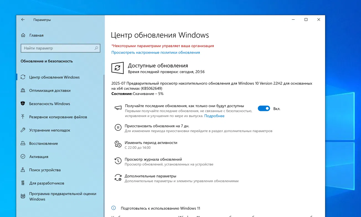Click the sync icon beside Центр обновления Windows
361x217 pixels.
tap(23, 77)
